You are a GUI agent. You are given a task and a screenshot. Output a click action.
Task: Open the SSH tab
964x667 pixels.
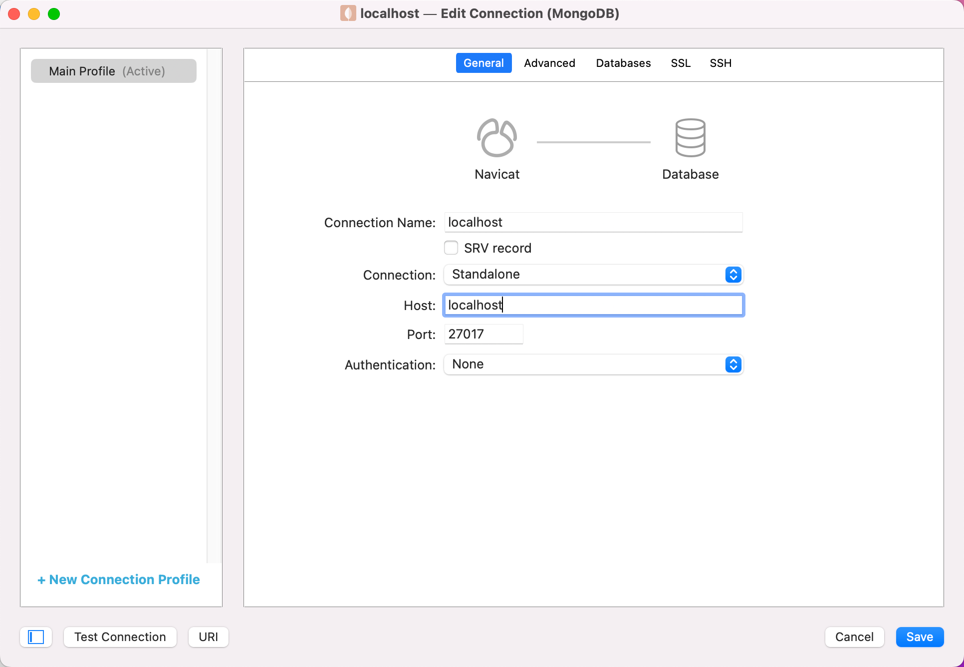tap(721, 63)
